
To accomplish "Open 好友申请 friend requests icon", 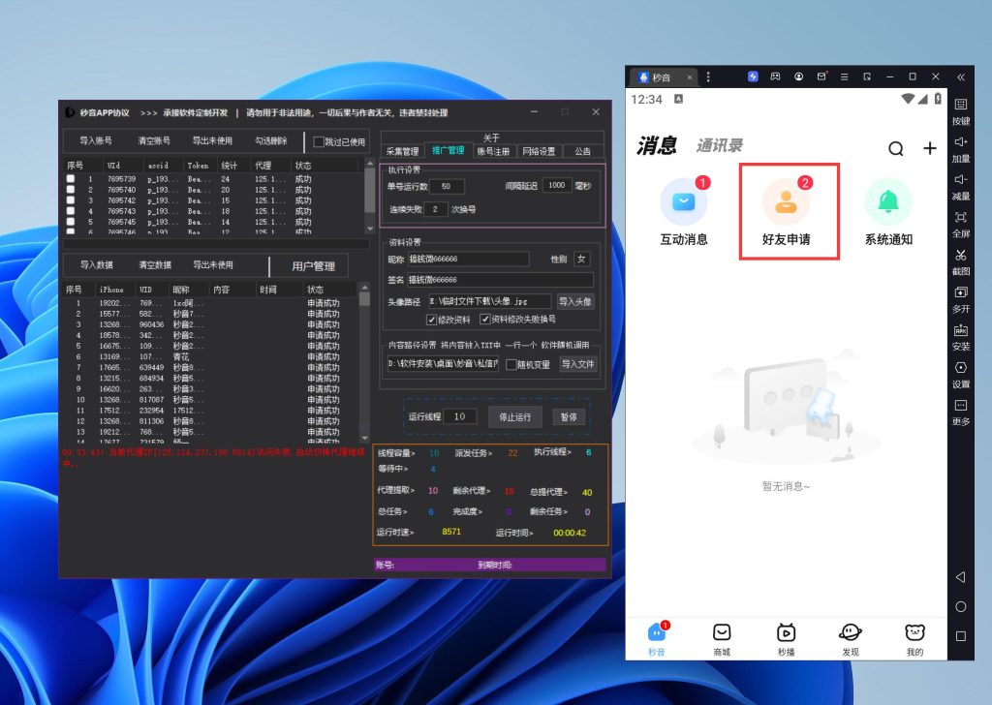I will [x=789, y=201].
